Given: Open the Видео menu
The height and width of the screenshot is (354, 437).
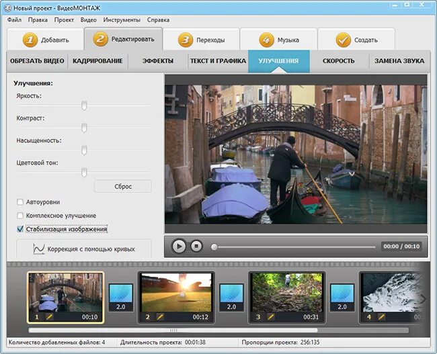Looking at the screenshot, I should pyautogui.click(x=88, y=20).
